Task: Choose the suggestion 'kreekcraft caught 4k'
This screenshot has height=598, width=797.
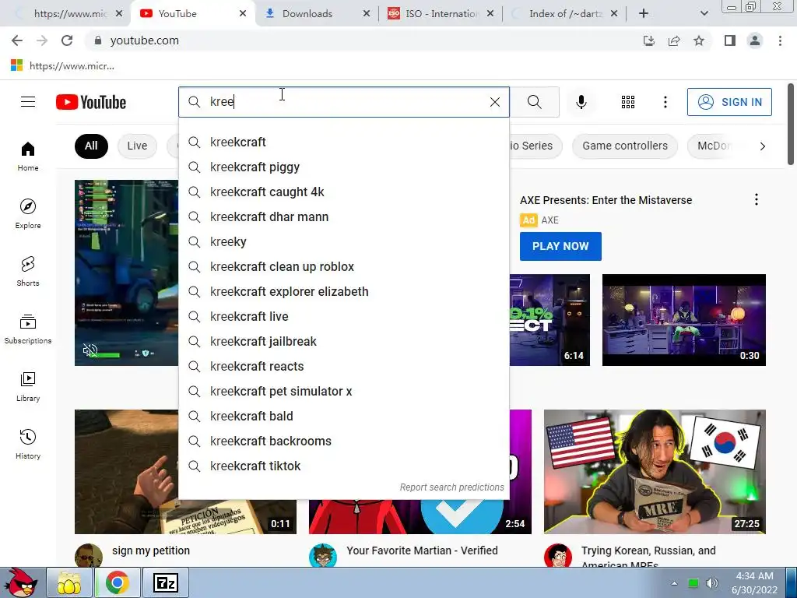Action: coord(343,192)
